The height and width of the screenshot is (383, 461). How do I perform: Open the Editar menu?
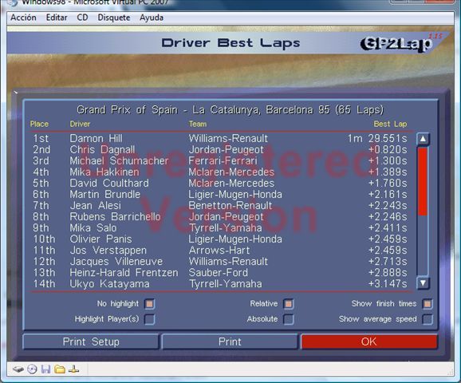pyautogui.click(x=57, y=18)
